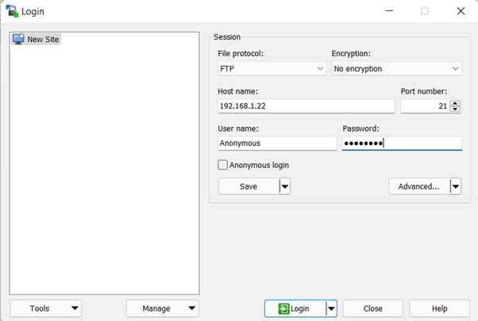Click the Host name field

pos(306,106)
